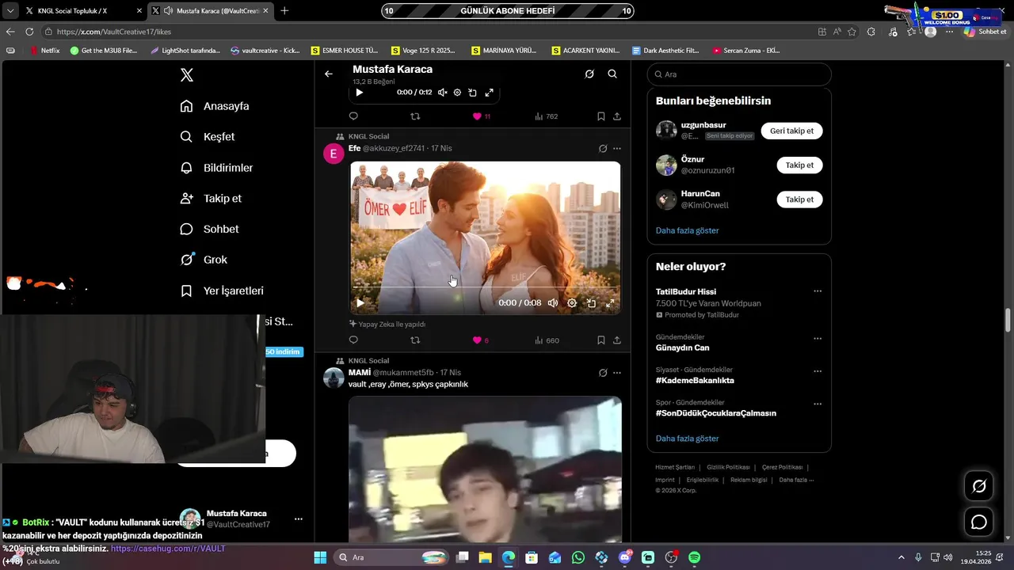Open the Netflix bookmark
Image resolution: width=1014 pixels, height=570 pixels.
[x=44, y=51]
